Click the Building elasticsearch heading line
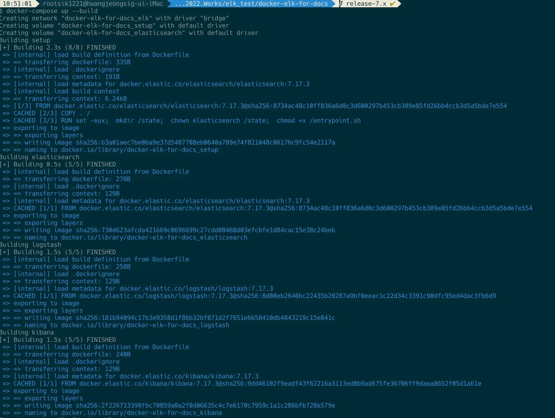The width and height of the screenshot is (555, 418). pyautogui.click(x=39, y=157)
